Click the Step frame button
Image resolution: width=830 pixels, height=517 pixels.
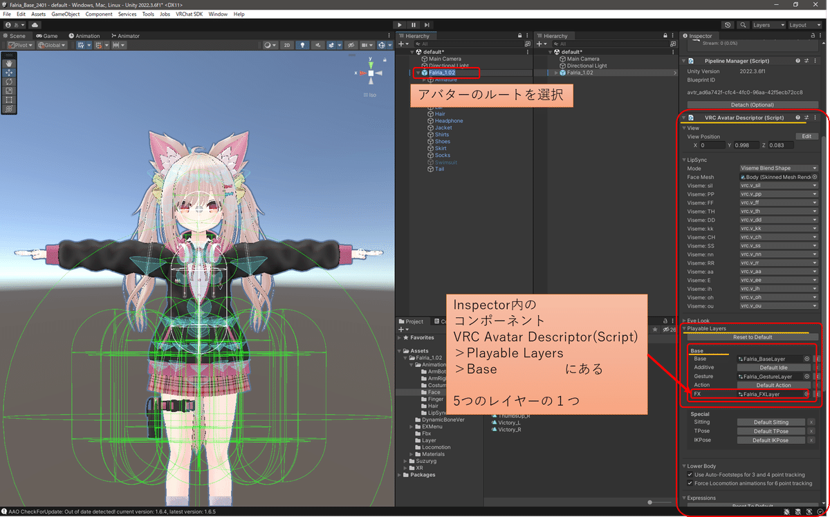(x=427, y=25)
